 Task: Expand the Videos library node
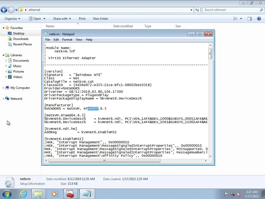tap(6, 77)
